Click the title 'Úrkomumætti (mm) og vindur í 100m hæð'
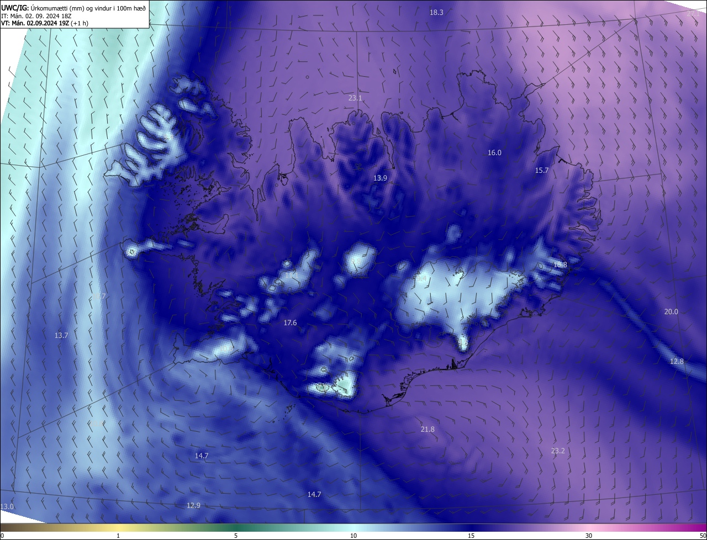 [88, 8]
